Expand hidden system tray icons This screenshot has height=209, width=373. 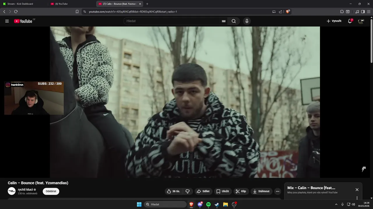coord(336,204)
